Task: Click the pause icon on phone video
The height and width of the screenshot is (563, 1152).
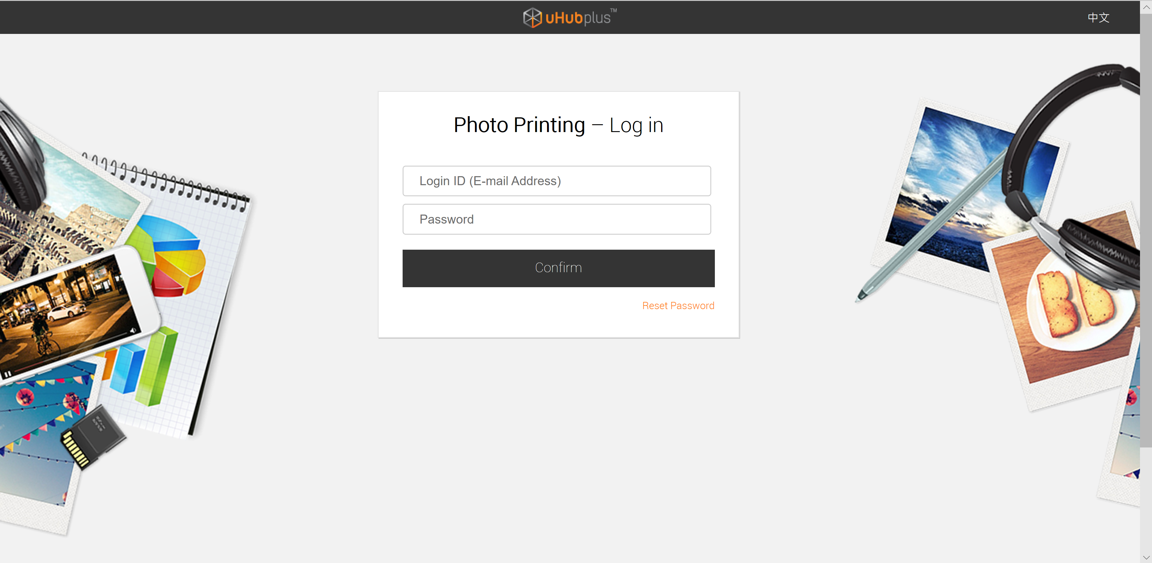Action: point(8,374)
